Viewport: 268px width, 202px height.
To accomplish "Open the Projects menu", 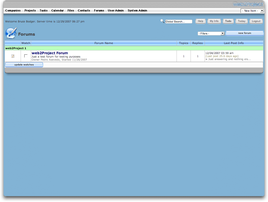I will point(30,10).
